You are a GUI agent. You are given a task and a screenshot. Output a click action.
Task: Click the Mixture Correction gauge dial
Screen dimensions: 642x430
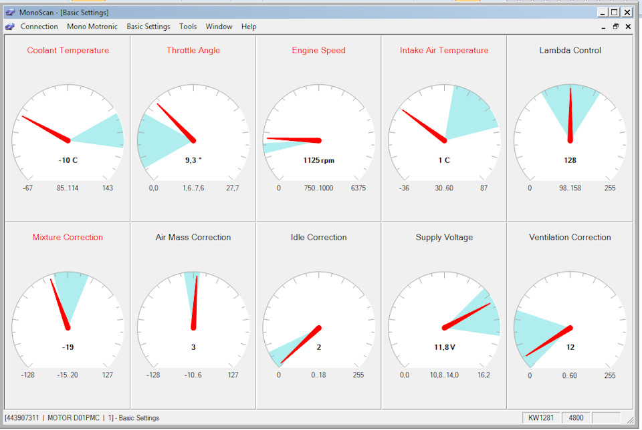[68, 319]
